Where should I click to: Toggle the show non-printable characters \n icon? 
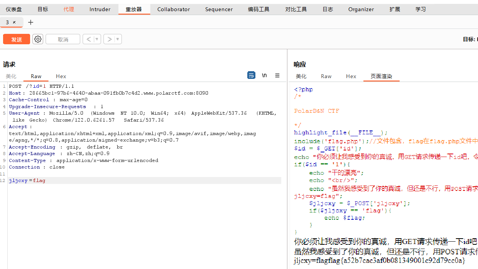[x=264, y=75]
